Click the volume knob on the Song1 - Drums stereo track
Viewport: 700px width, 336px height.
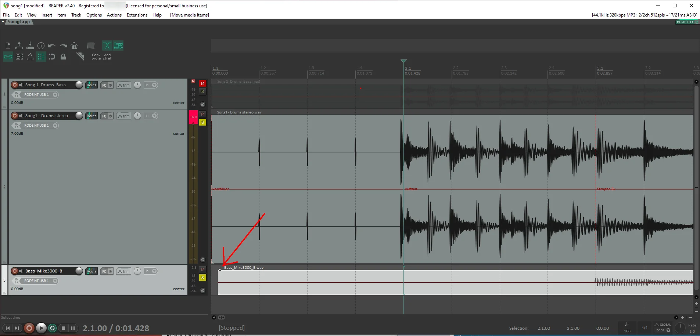click(x=79, y=116)
